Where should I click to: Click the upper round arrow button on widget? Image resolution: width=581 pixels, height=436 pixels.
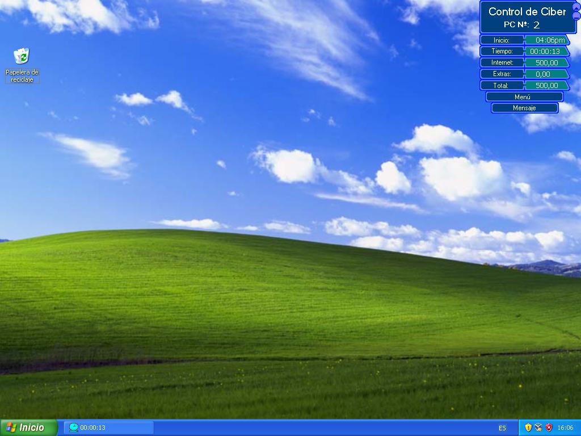(577, 7)
